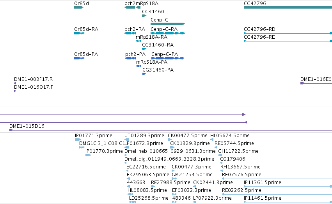Viewport: 332px width, 204px height.
Task: Click the mRpS18A-PA label
Action: click(x=152, y=62)
